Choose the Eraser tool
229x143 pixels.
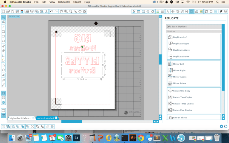(3, 80)
